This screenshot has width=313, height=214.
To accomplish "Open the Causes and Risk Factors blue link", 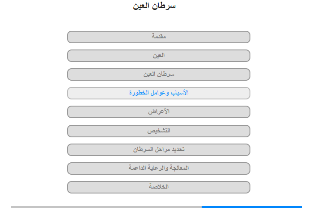I will pyautogui.click(x=158, y=93).
